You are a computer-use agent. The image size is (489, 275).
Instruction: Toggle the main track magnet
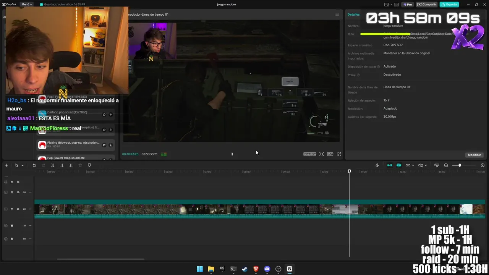(x=390, y=165)
